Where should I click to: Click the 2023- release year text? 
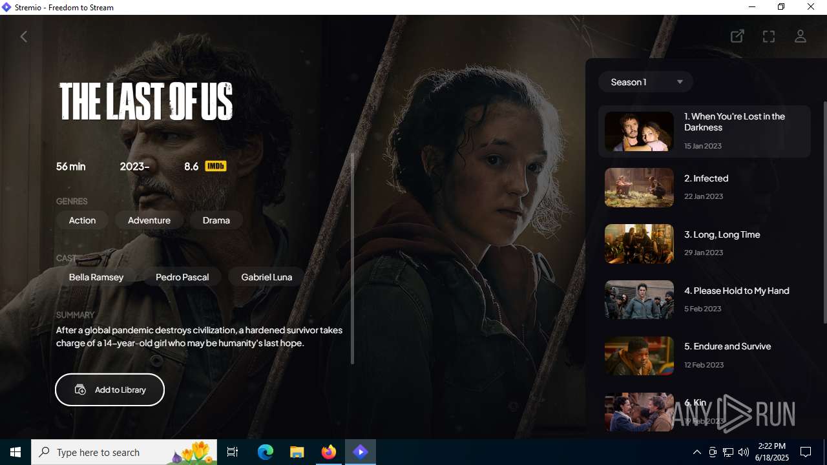(134, 167)
